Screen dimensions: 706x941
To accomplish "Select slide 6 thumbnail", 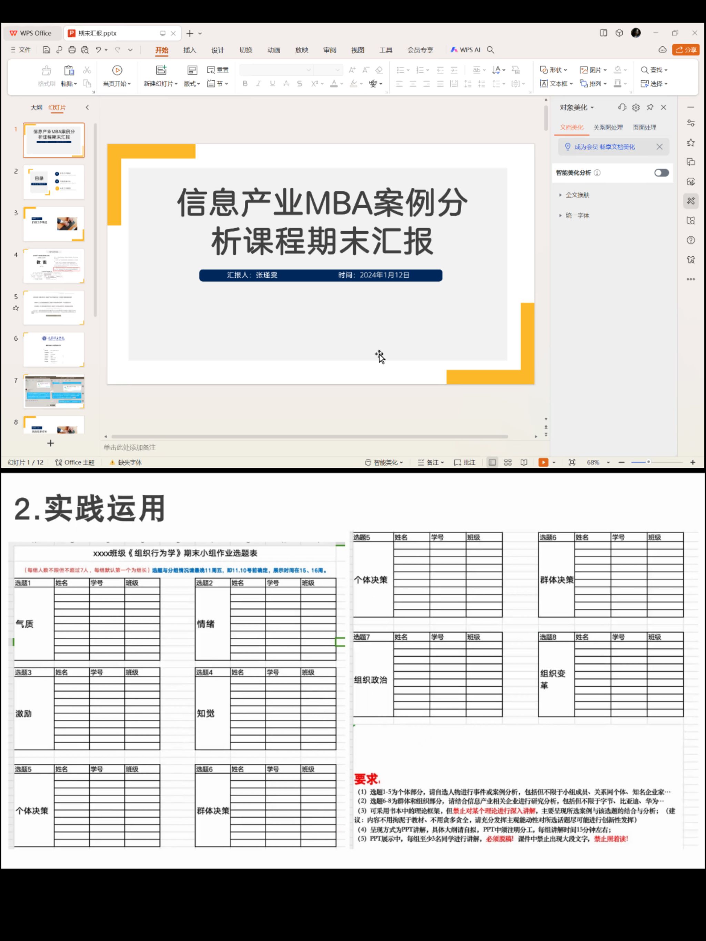I will click(x=54, y=350).
